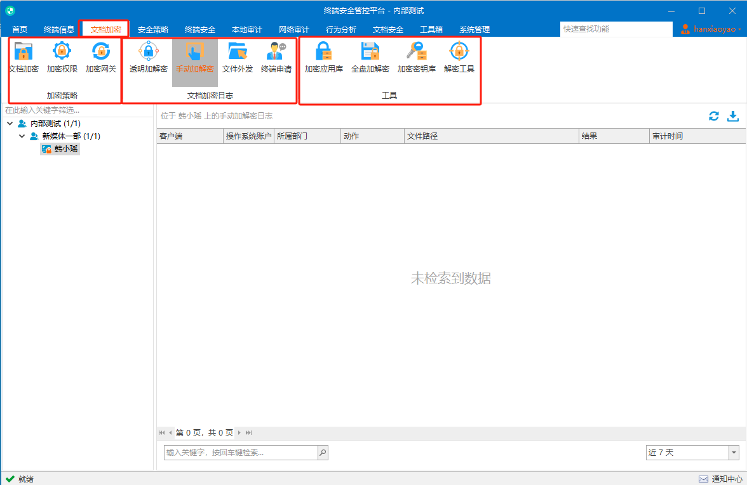Open the 近 7 天 time range dropdown
Image resolution: width=747 pixels, height=485 pixels.
click(x=734, y=453)
